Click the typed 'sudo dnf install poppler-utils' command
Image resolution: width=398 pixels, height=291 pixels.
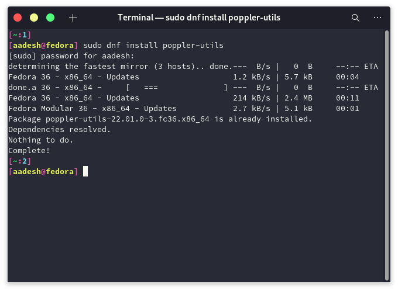click(153, 46)
